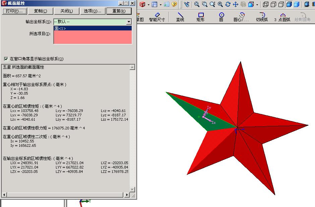Activate Zoom In/Out magnifier icon
The height and width of the screenshot is (207, 315).
tap(212, 4)
